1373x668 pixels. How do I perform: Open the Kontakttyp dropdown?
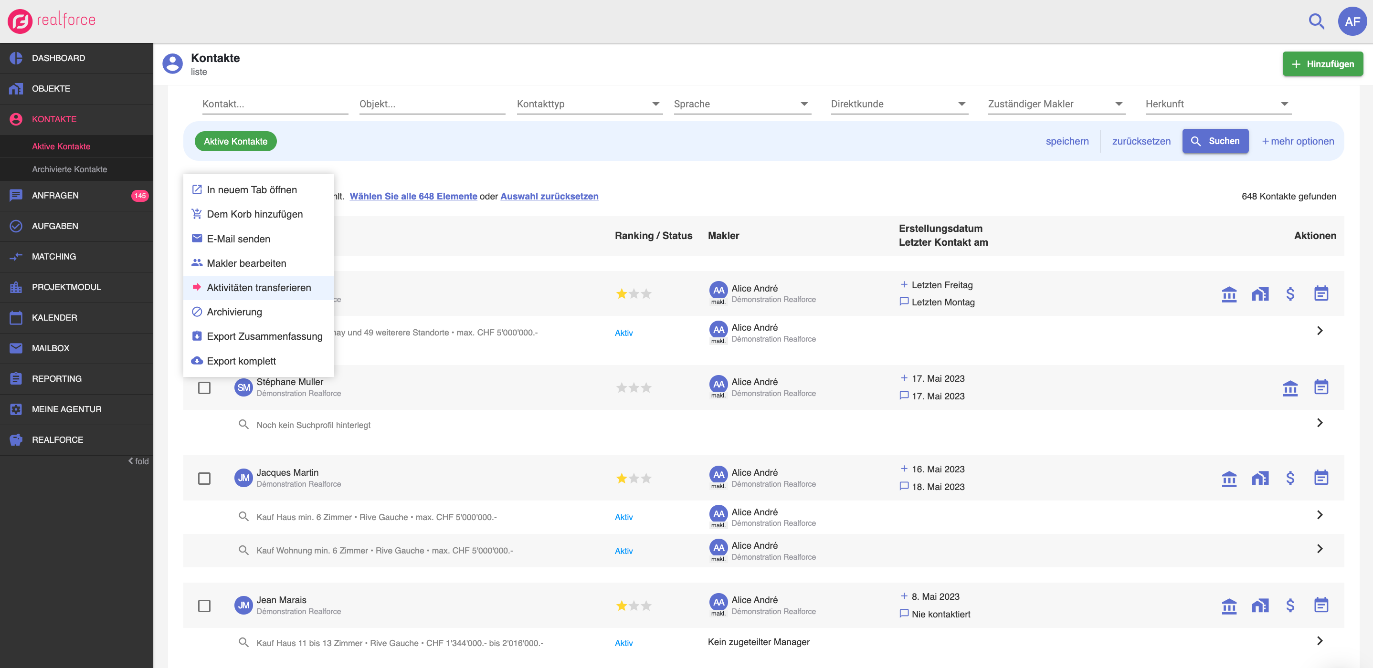pyautogui.click(x=589, y=104)
